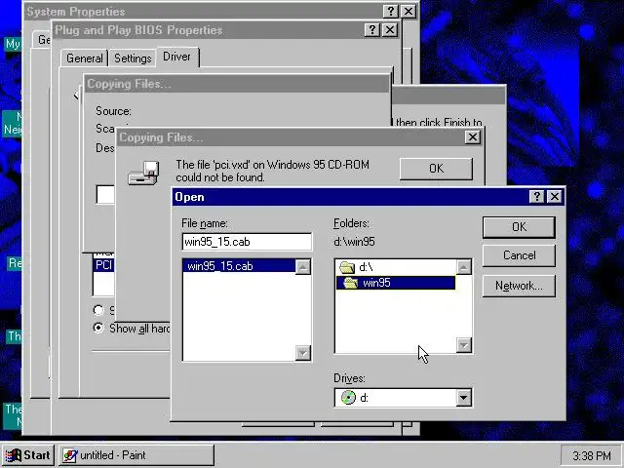Click OK in Copying Files error dialog
The width and height of the screenshot is (624, 468).
coord(436,169)
